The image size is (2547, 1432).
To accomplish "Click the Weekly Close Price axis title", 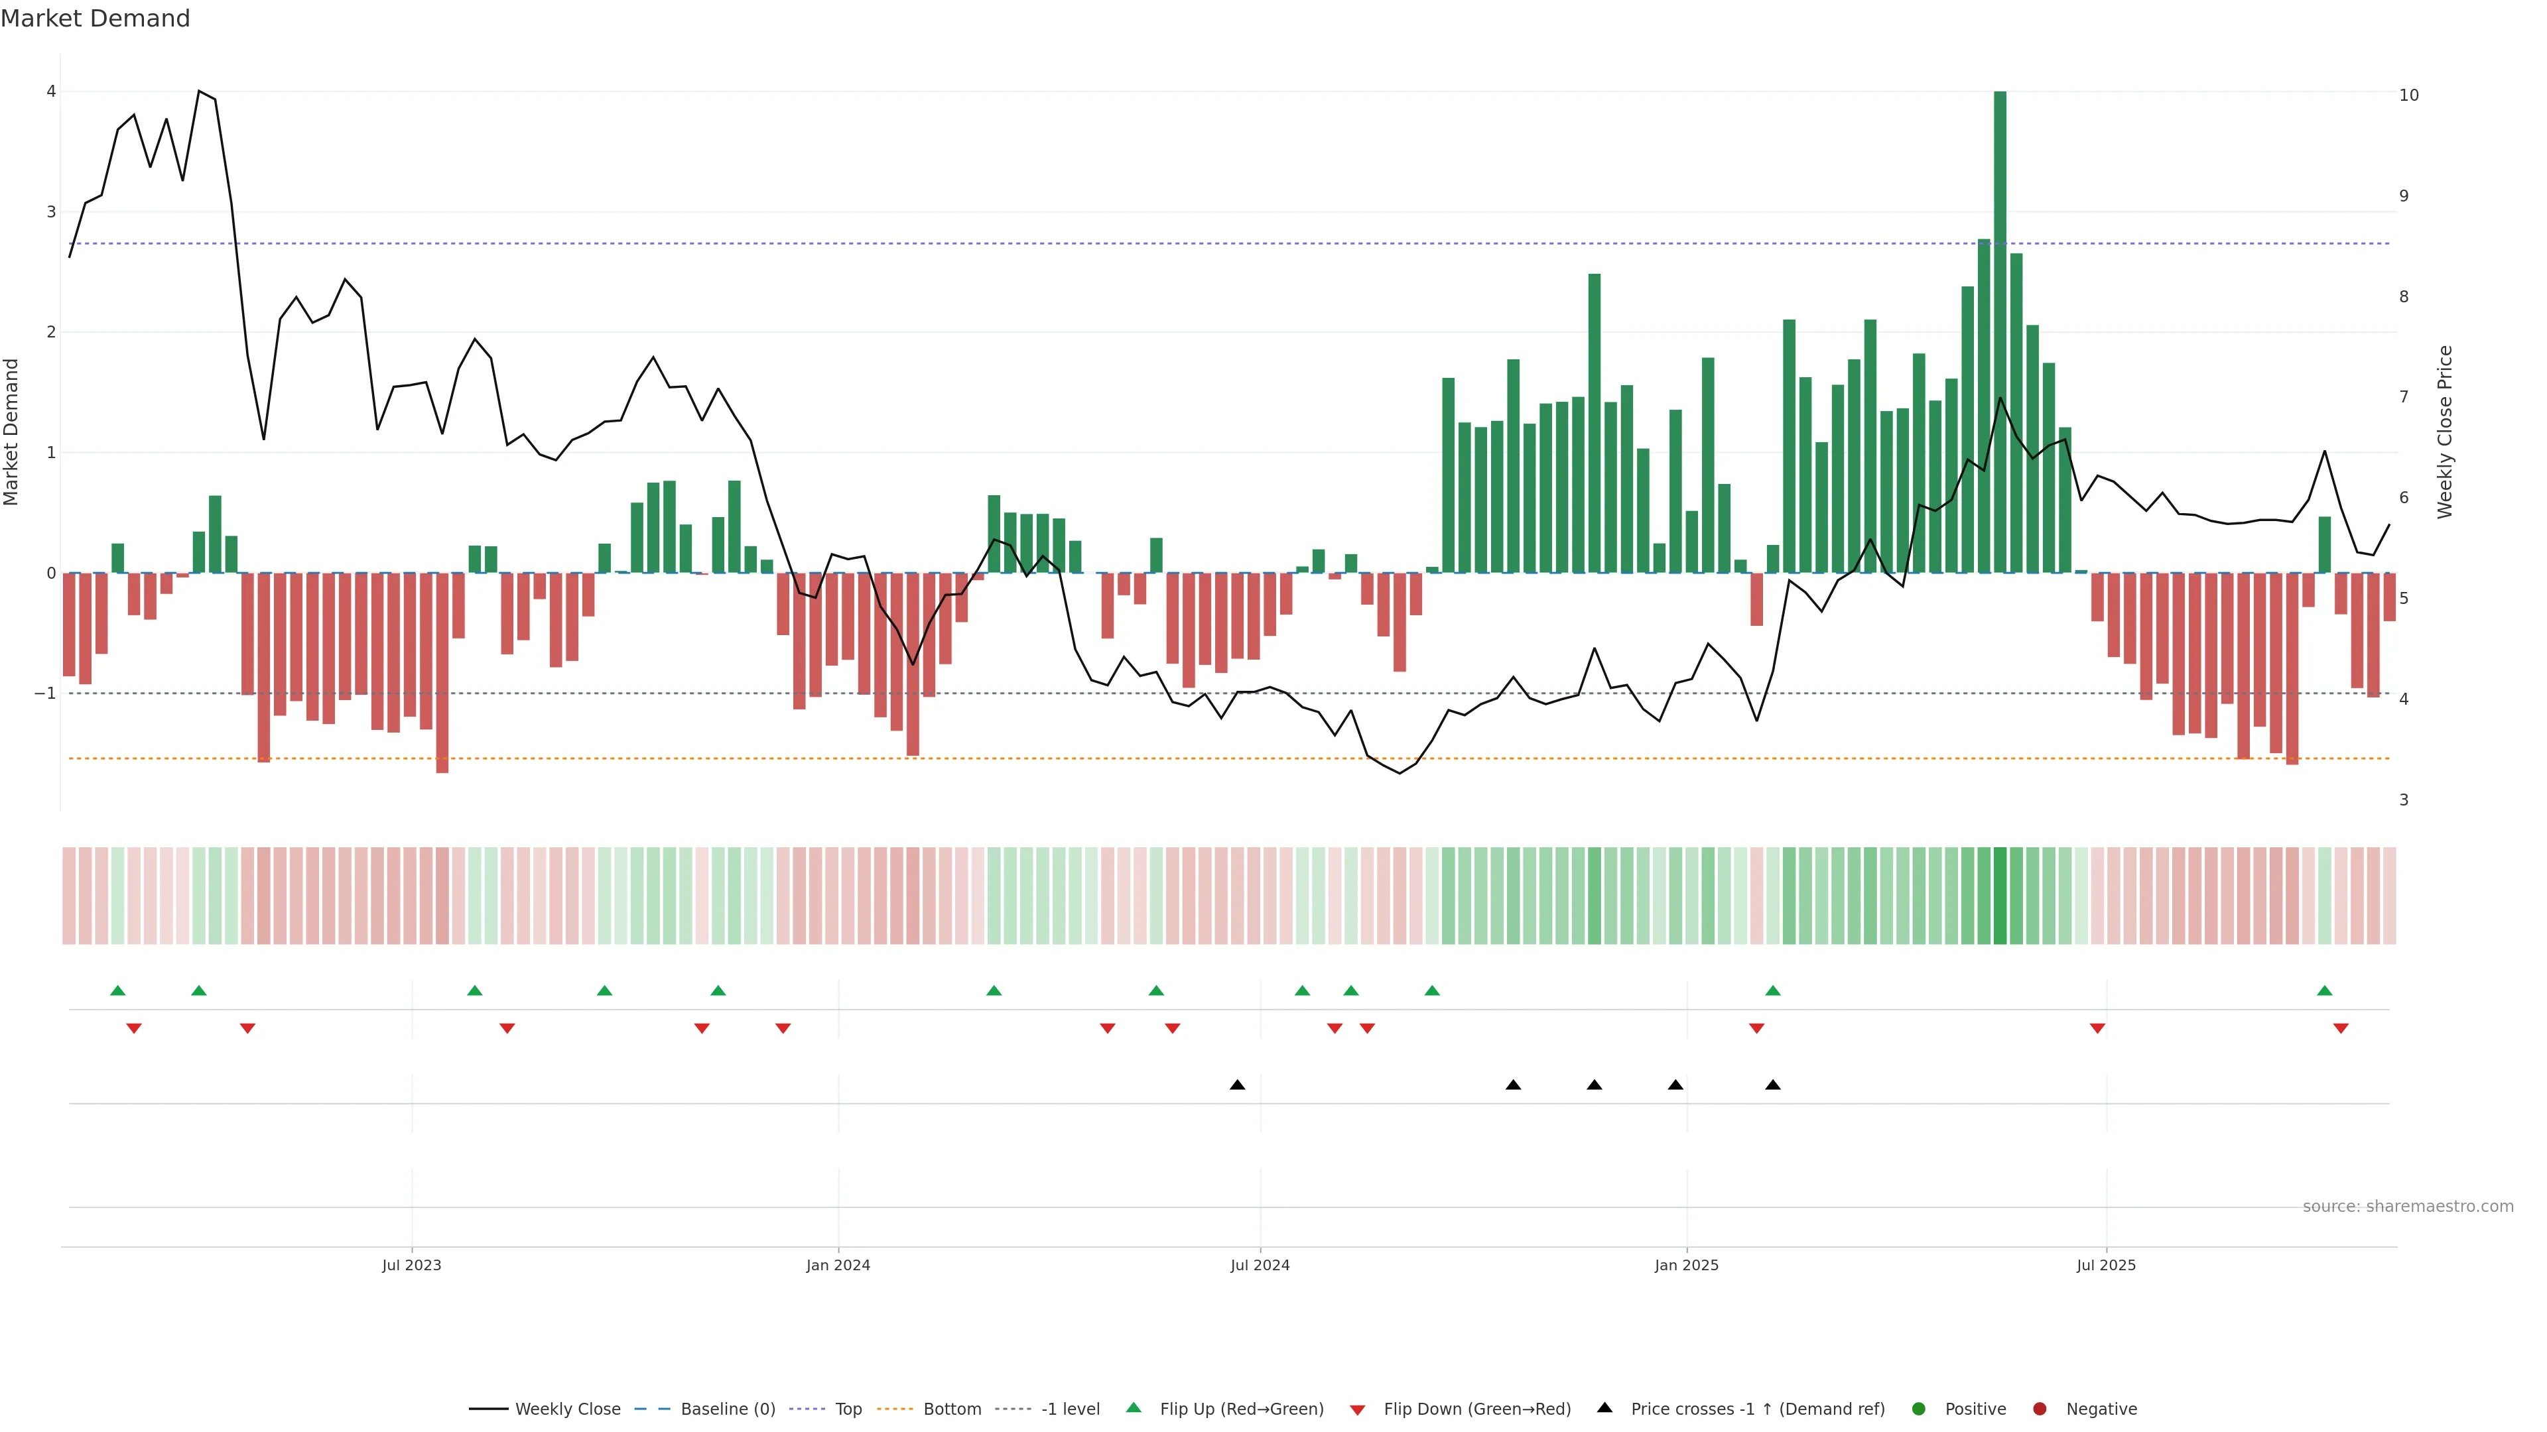I will (2445, 432).
